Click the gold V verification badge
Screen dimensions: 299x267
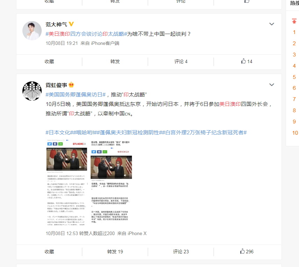pyautogui.click(x=71, y=24)
